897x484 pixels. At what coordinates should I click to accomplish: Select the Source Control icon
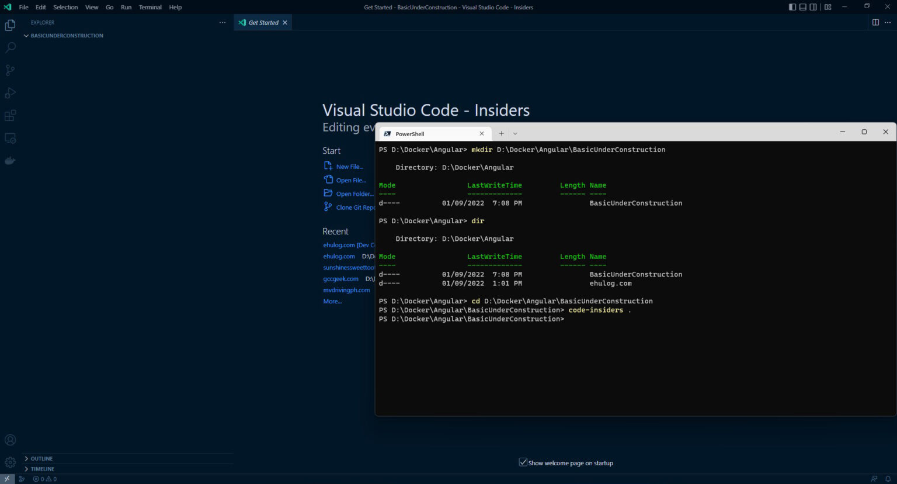click(9, 70)
